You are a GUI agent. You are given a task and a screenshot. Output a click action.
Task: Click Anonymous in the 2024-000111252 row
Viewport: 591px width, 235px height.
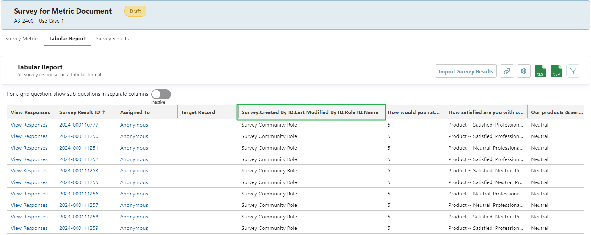point(134,159)
